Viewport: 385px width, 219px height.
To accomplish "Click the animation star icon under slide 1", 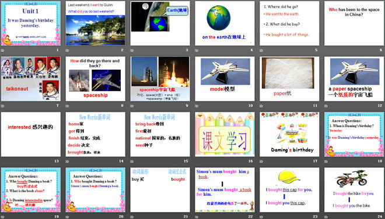I will coord(3,51).
